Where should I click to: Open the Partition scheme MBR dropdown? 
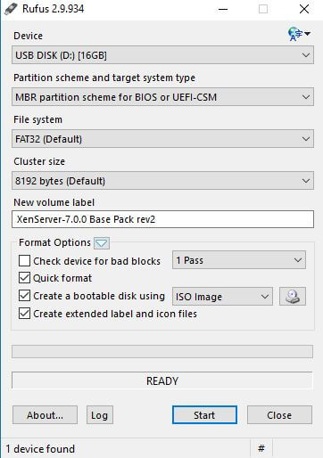pos(162,97)
